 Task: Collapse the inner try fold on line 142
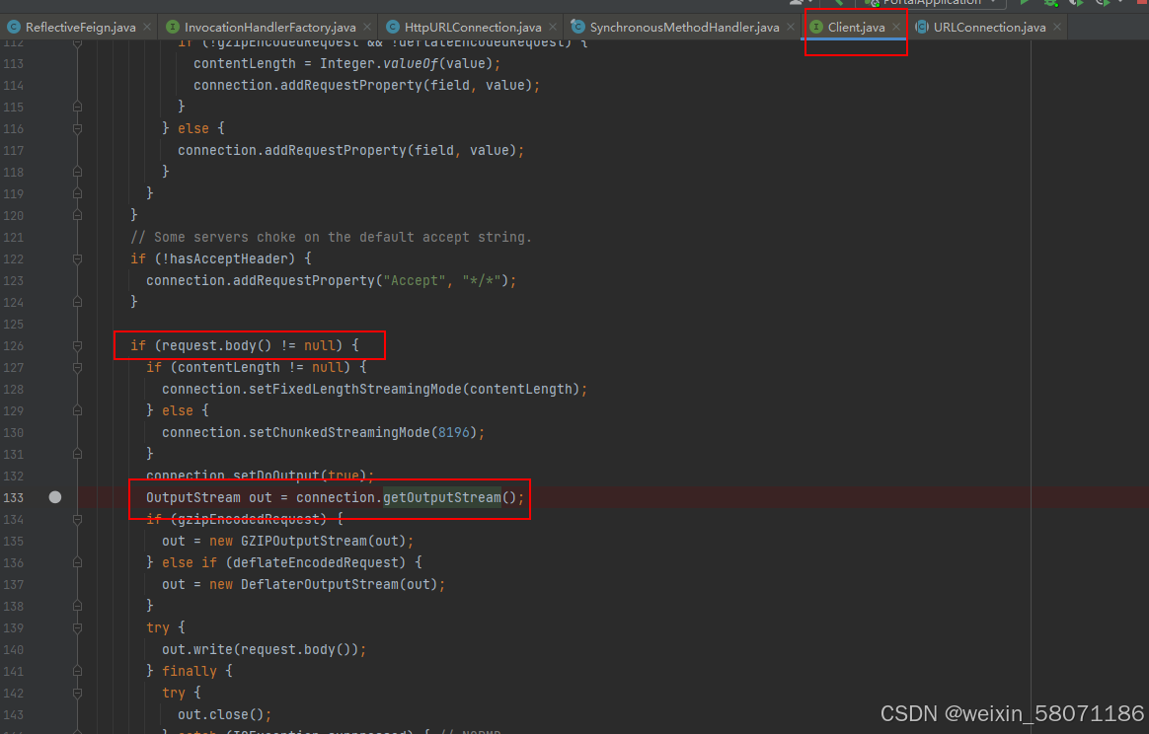pos(77,693)
